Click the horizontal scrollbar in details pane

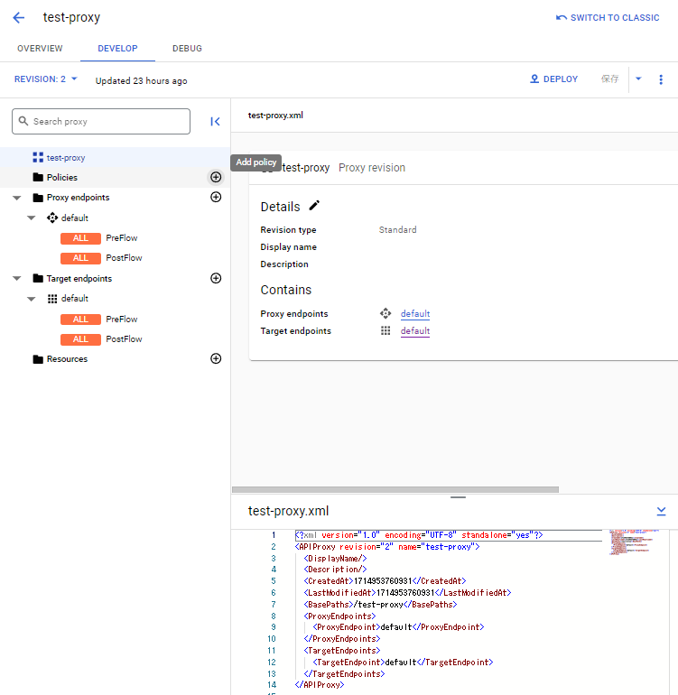point(395,490)
